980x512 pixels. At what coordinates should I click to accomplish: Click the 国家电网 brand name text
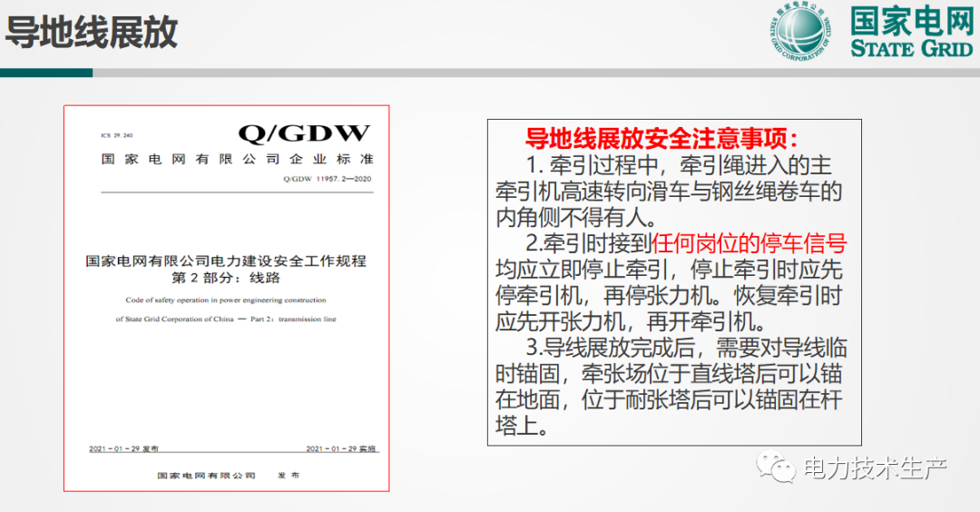tap(911, 20)
